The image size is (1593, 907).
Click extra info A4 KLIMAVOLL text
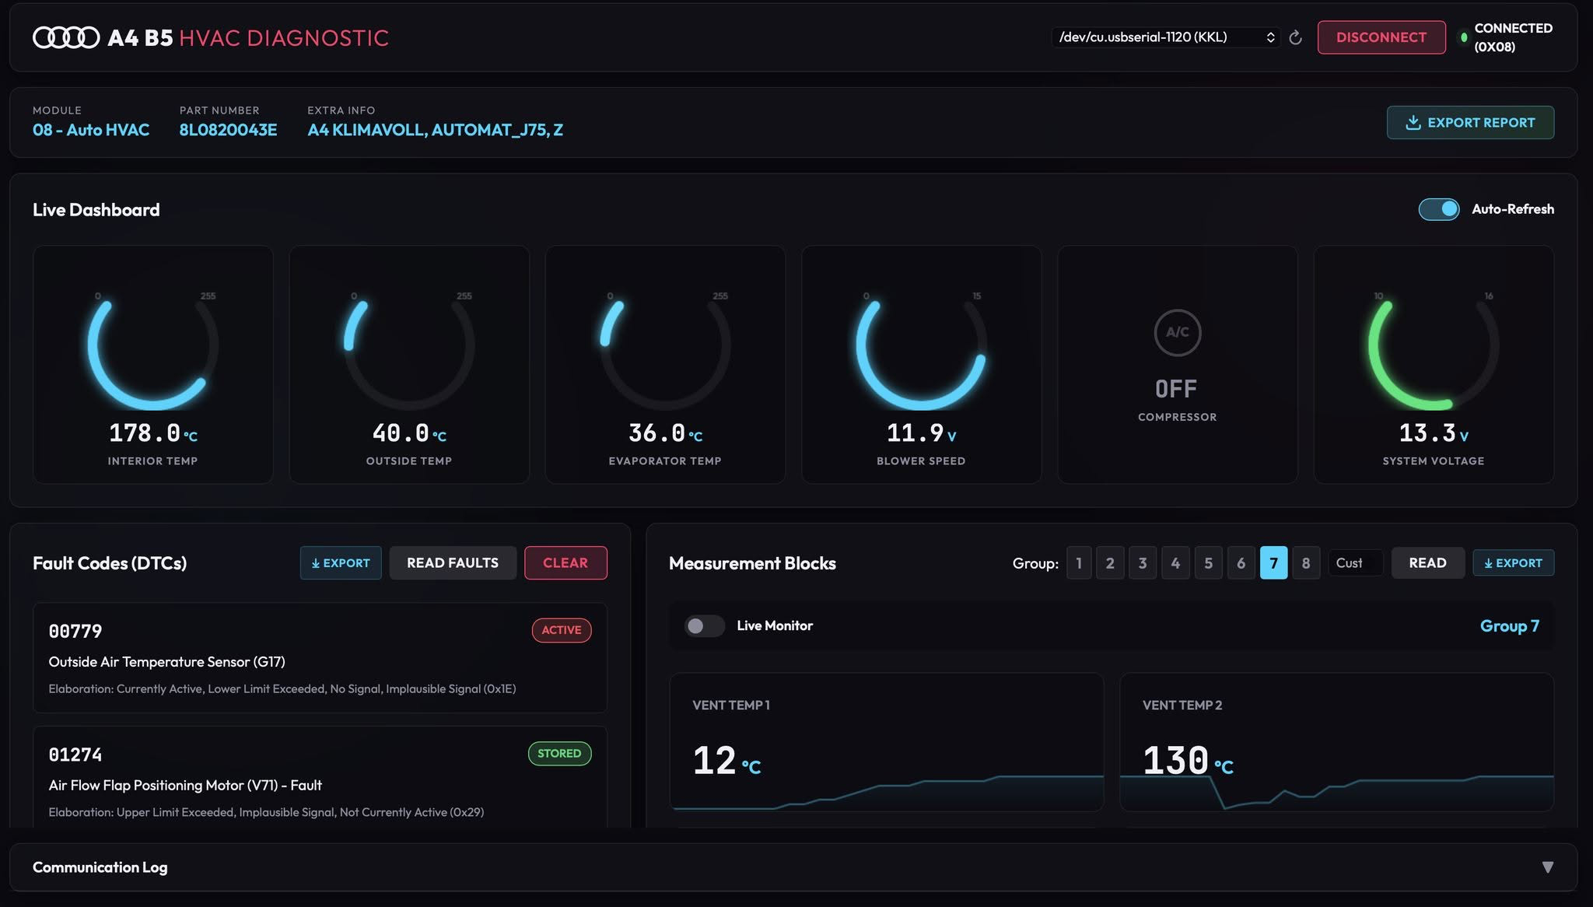[435, 130]
